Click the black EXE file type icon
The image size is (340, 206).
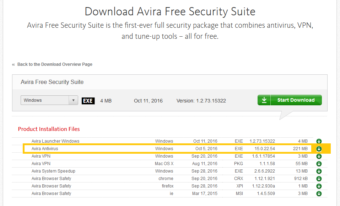[x=88, y=101]
